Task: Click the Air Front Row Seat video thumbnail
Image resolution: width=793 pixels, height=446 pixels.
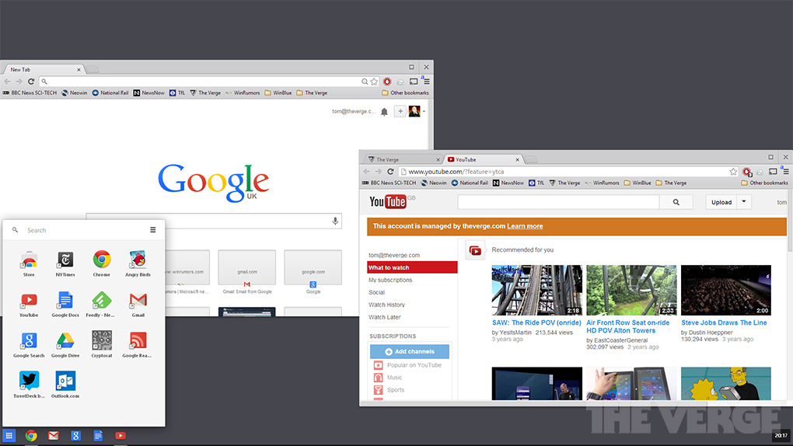Action: 631,291
